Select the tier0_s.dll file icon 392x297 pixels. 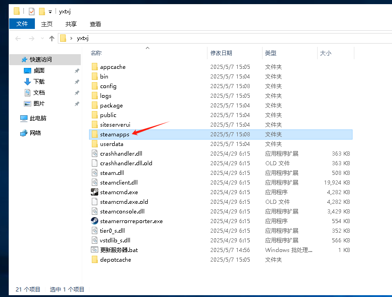(x=95, y=230)
